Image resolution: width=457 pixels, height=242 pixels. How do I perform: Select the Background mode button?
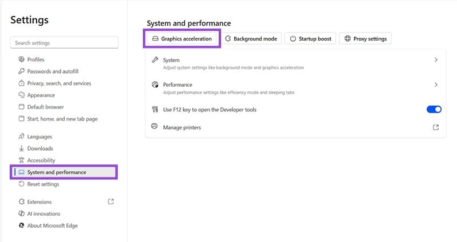pyautogui.click(x=251, y=39)
